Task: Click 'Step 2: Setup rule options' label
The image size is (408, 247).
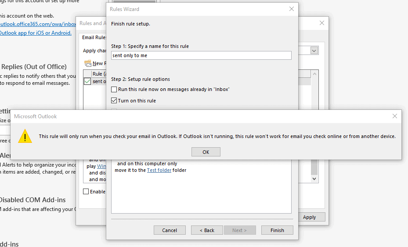Action: 141,79
